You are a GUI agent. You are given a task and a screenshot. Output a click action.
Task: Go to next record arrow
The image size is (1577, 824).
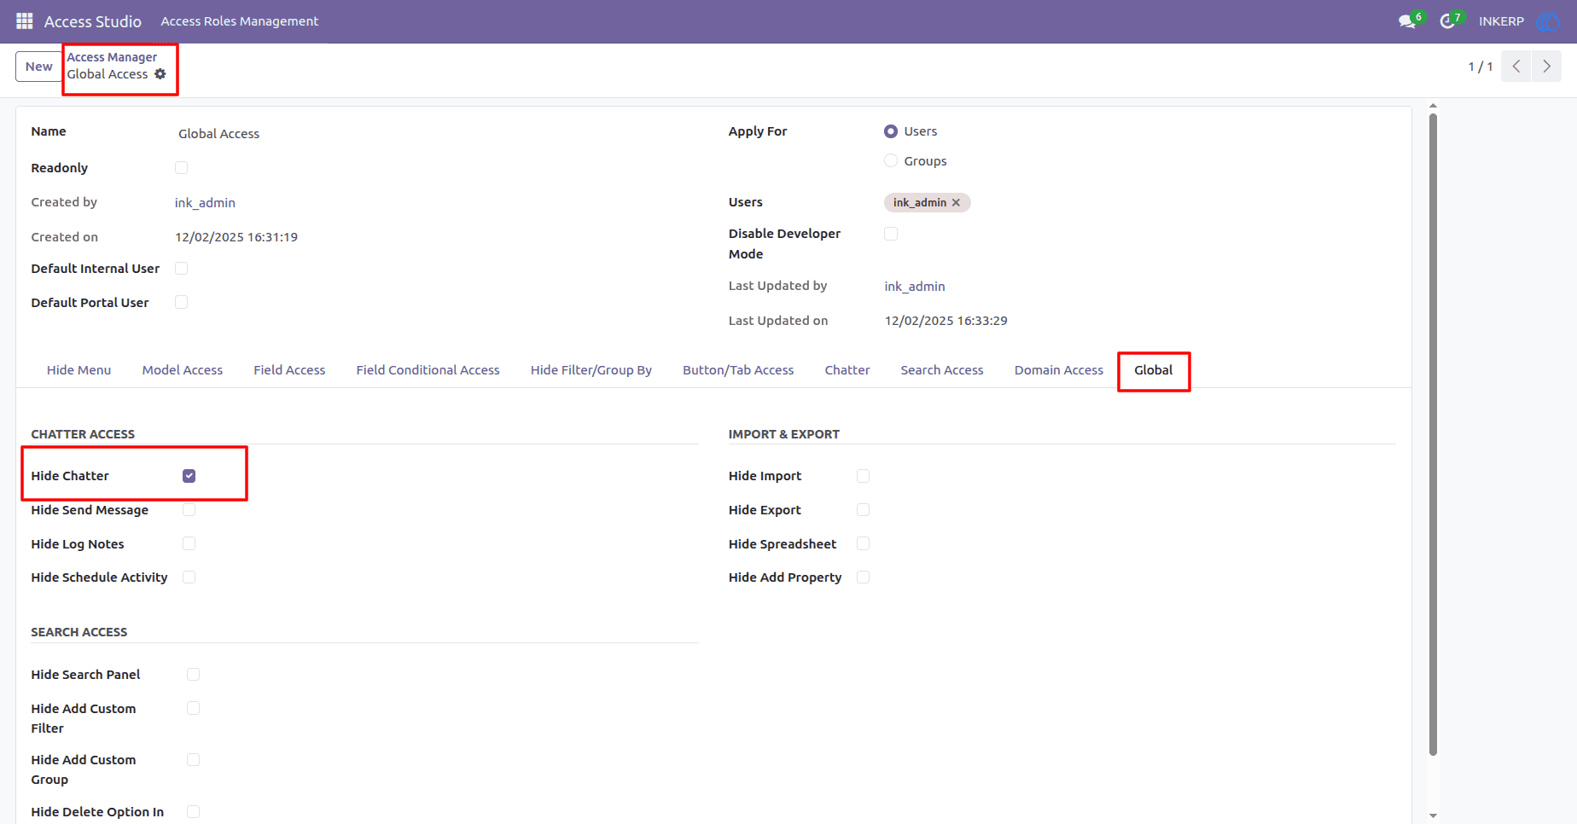coord(1546,67)
